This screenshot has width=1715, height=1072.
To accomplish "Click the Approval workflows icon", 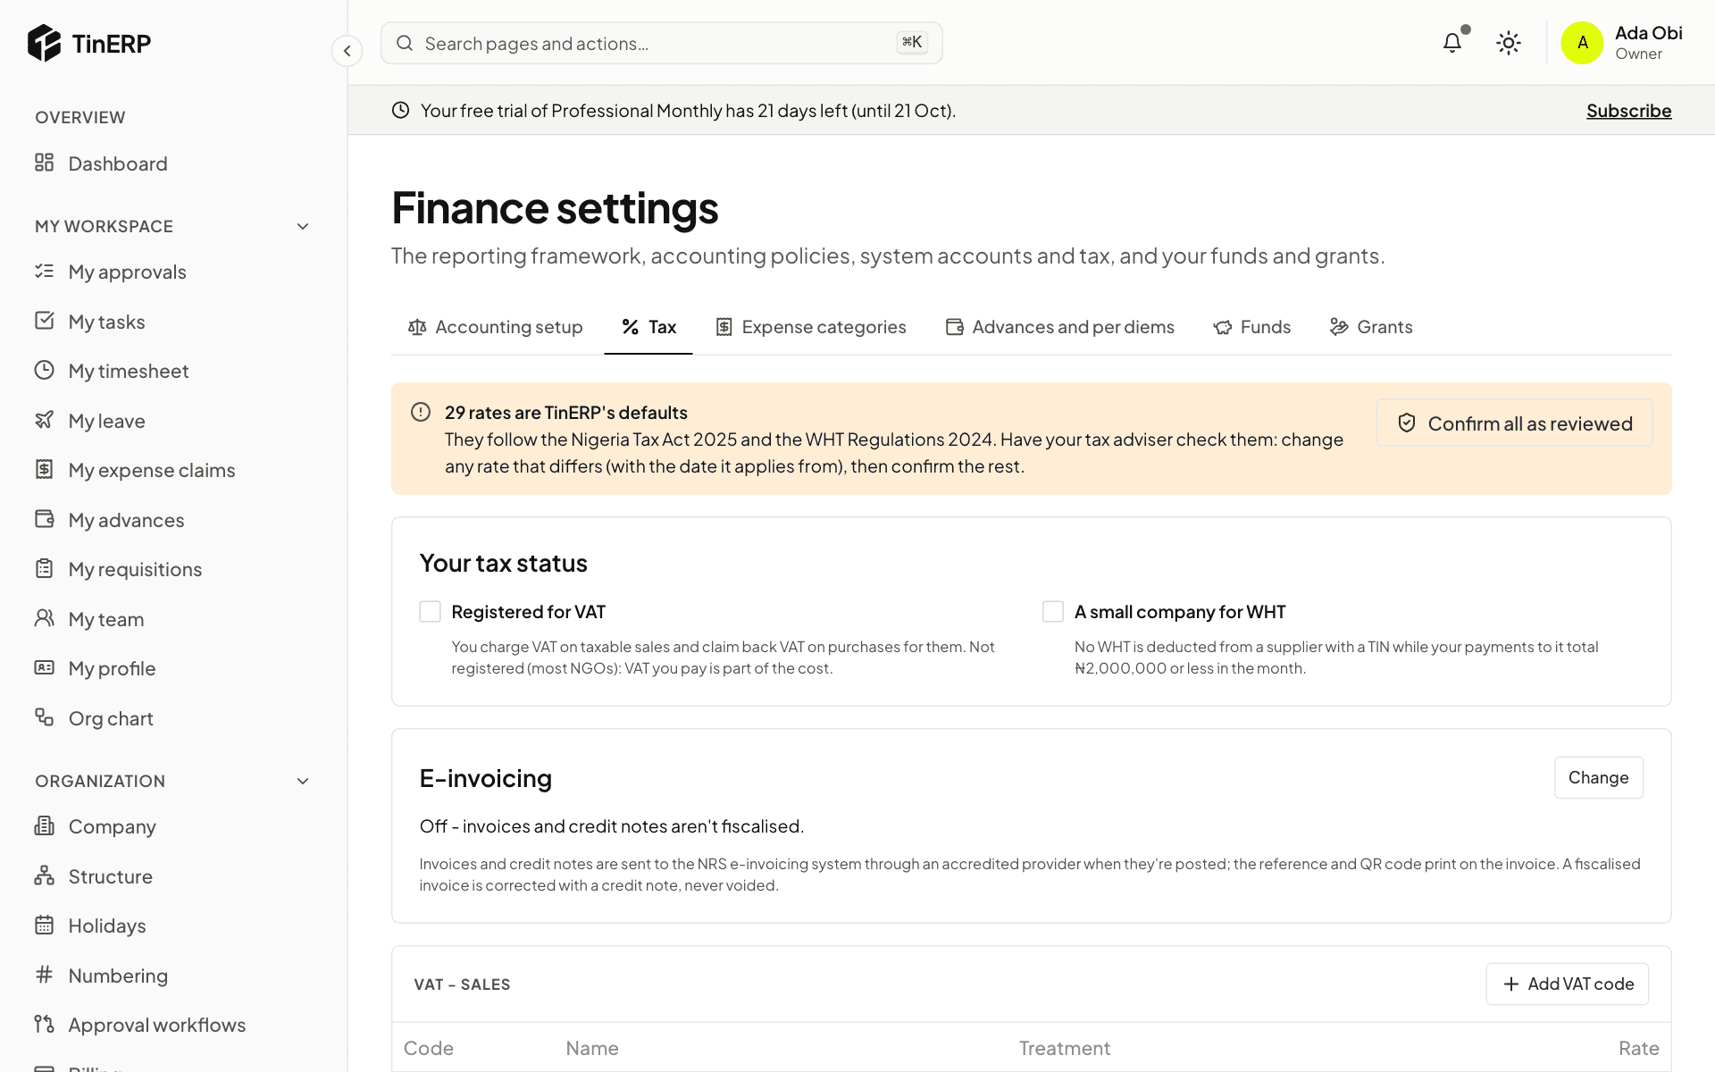I will (44, 1024).
